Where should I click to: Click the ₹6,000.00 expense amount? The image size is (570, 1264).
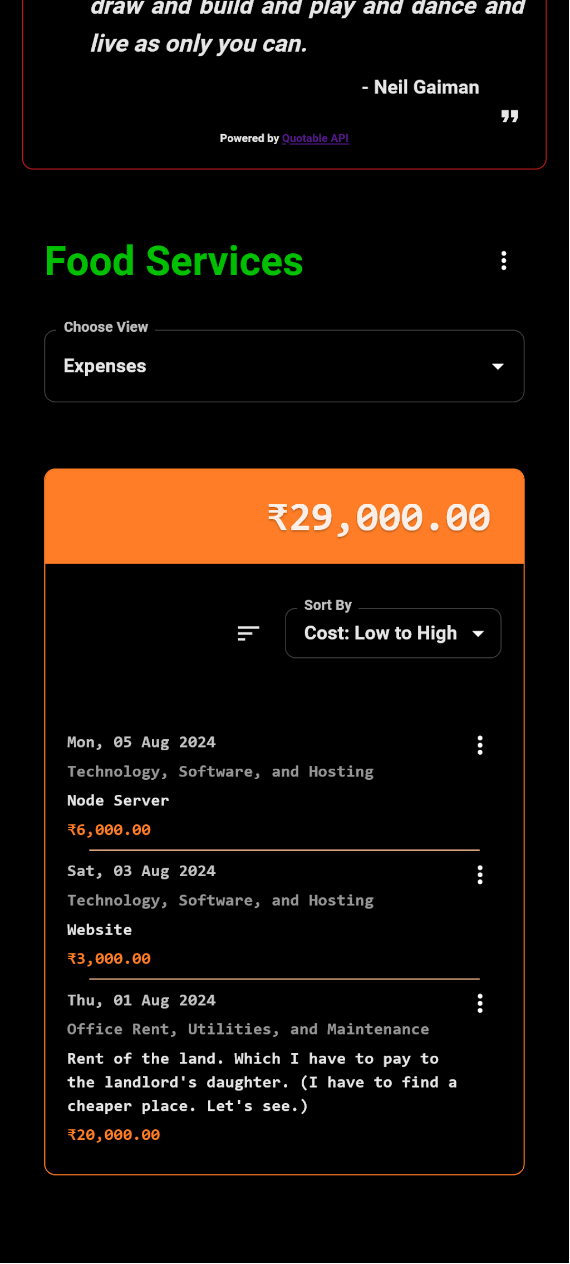109,830
